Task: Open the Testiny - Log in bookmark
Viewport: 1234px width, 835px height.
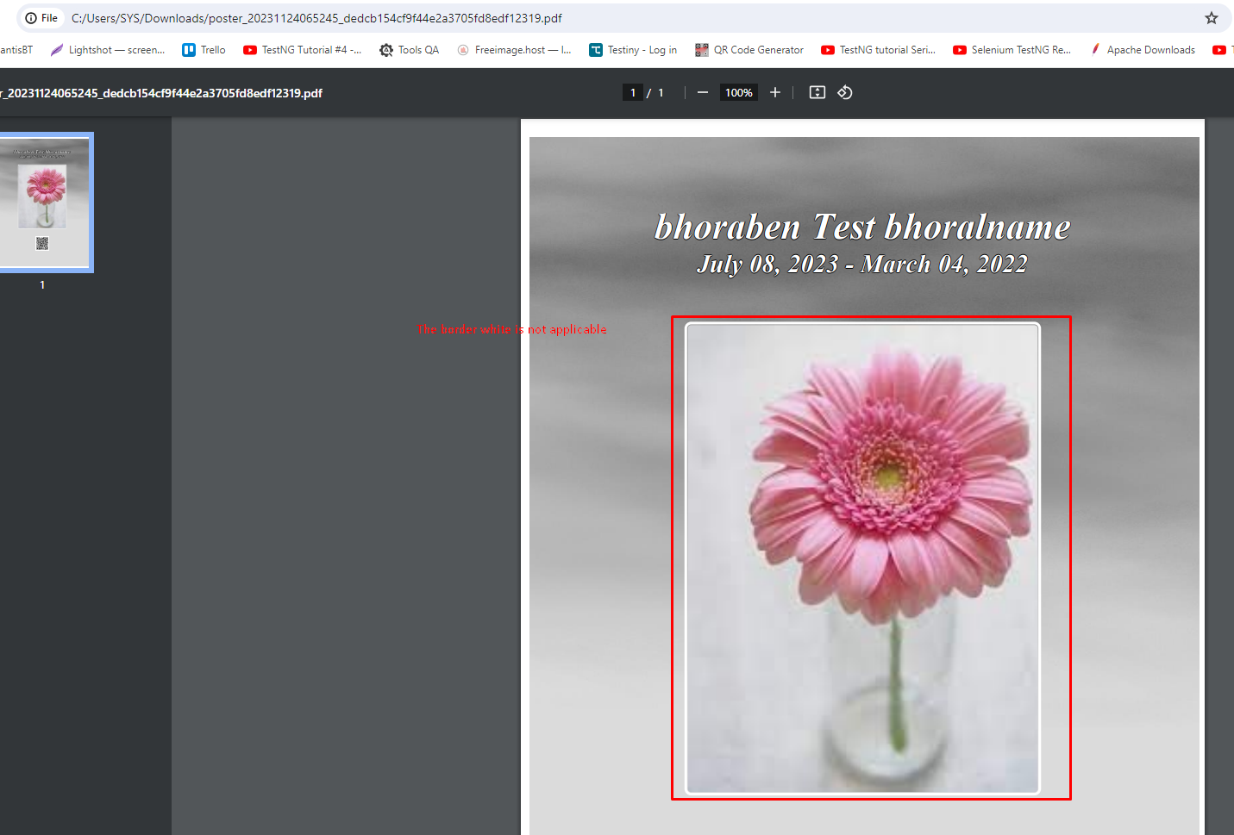Action: (x=633, y=50)
